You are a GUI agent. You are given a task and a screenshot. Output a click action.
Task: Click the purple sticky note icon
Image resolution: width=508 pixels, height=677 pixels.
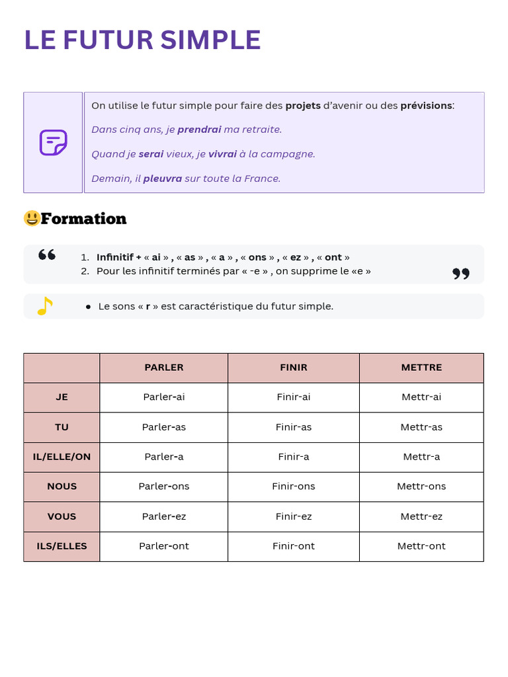click(54, 142)
